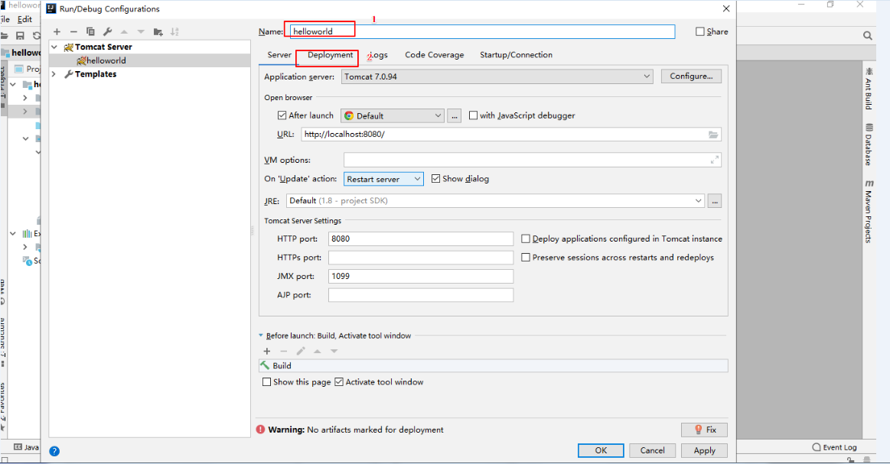
Task: Click the Fix button
Action: coord(704,430)
